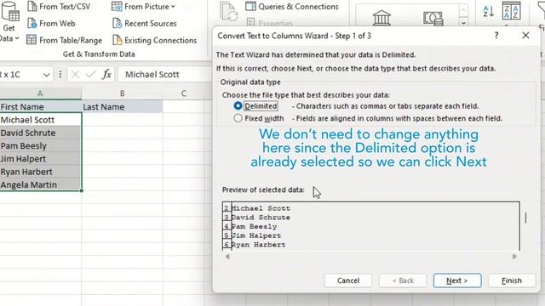Select column C header
Screen dimensions: 545x306
[184, 93]
